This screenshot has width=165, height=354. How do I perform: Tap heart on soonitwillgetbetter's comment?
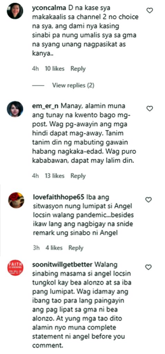[148, 267]
